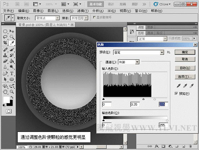Open the layer blend mode 正常 dropdown

pyautogui.click(x=165, y=39)
